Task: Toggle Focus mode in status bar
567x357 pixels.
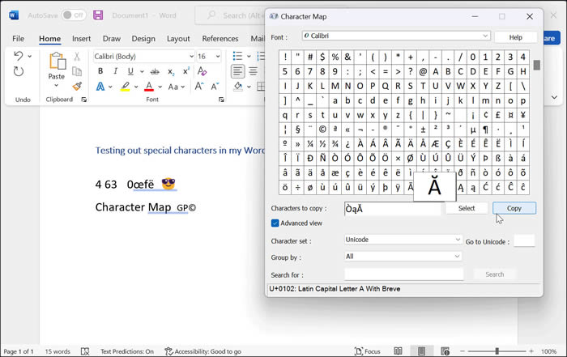Action: coord(368,351)
